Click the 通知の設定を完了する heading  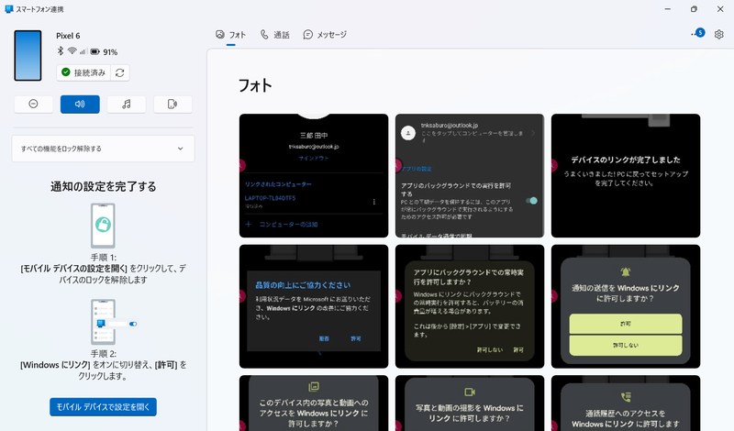pyautogui.click(x=103, y=187)
